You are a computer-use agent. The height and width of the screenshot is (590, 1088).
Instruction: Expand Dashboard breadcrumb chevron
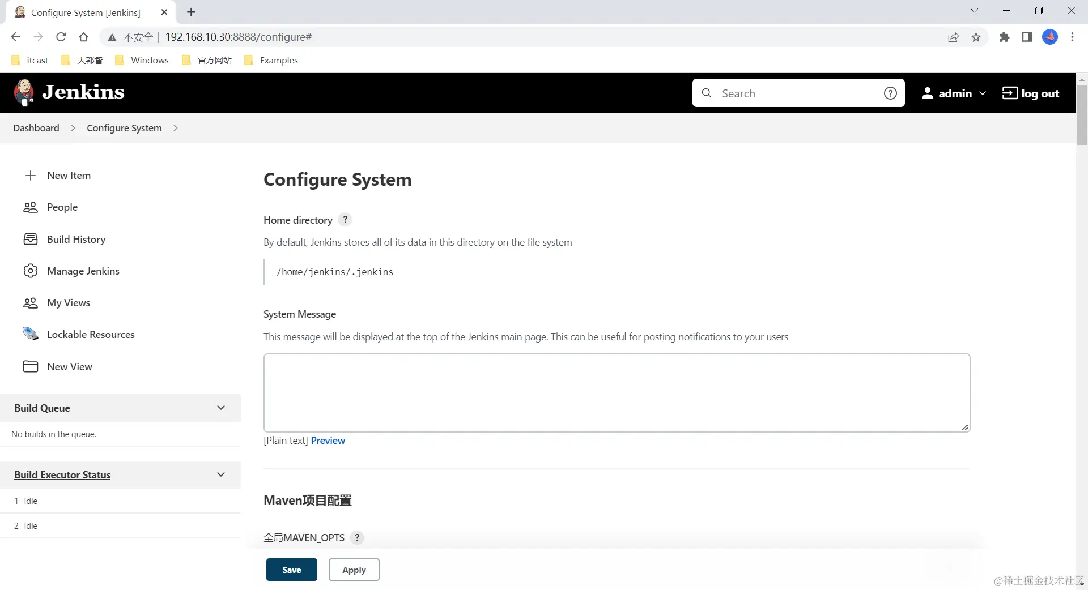pyautogui.click(x=73, y=128)
